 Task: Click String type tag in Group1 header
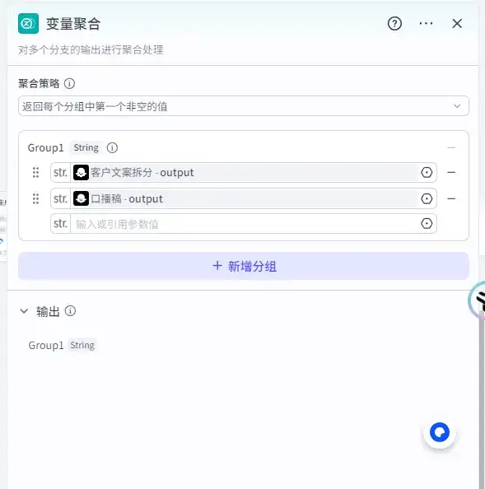coord(86,148)
